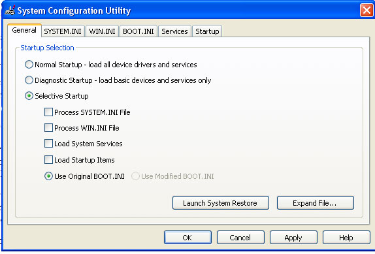Switch to the SYSTEM.INI tab

click(63, 31)
